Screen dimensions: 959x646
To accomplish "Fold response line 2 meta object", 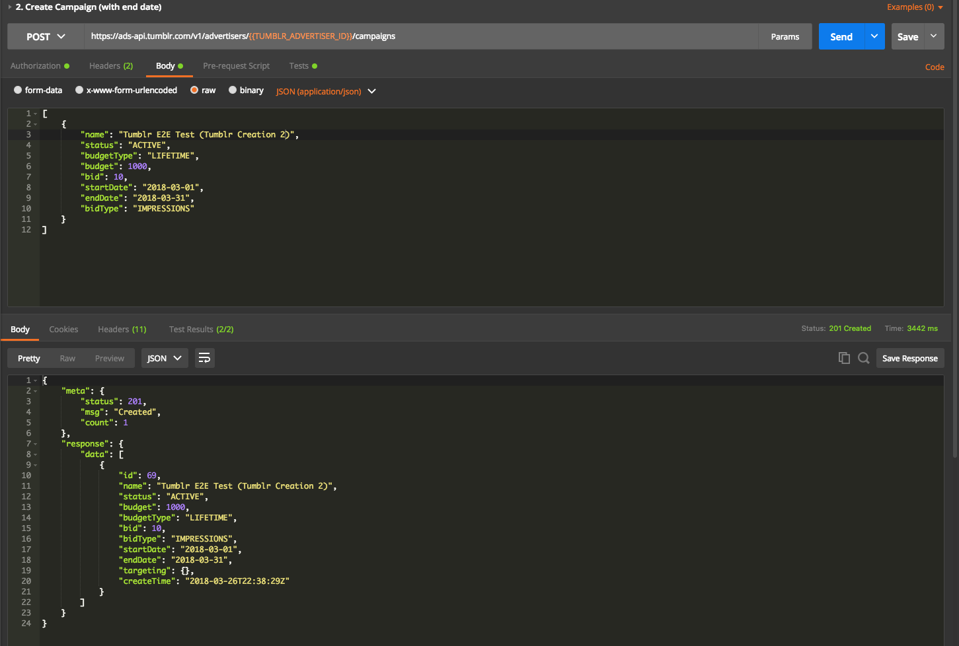I will click(x=36, y=391).
